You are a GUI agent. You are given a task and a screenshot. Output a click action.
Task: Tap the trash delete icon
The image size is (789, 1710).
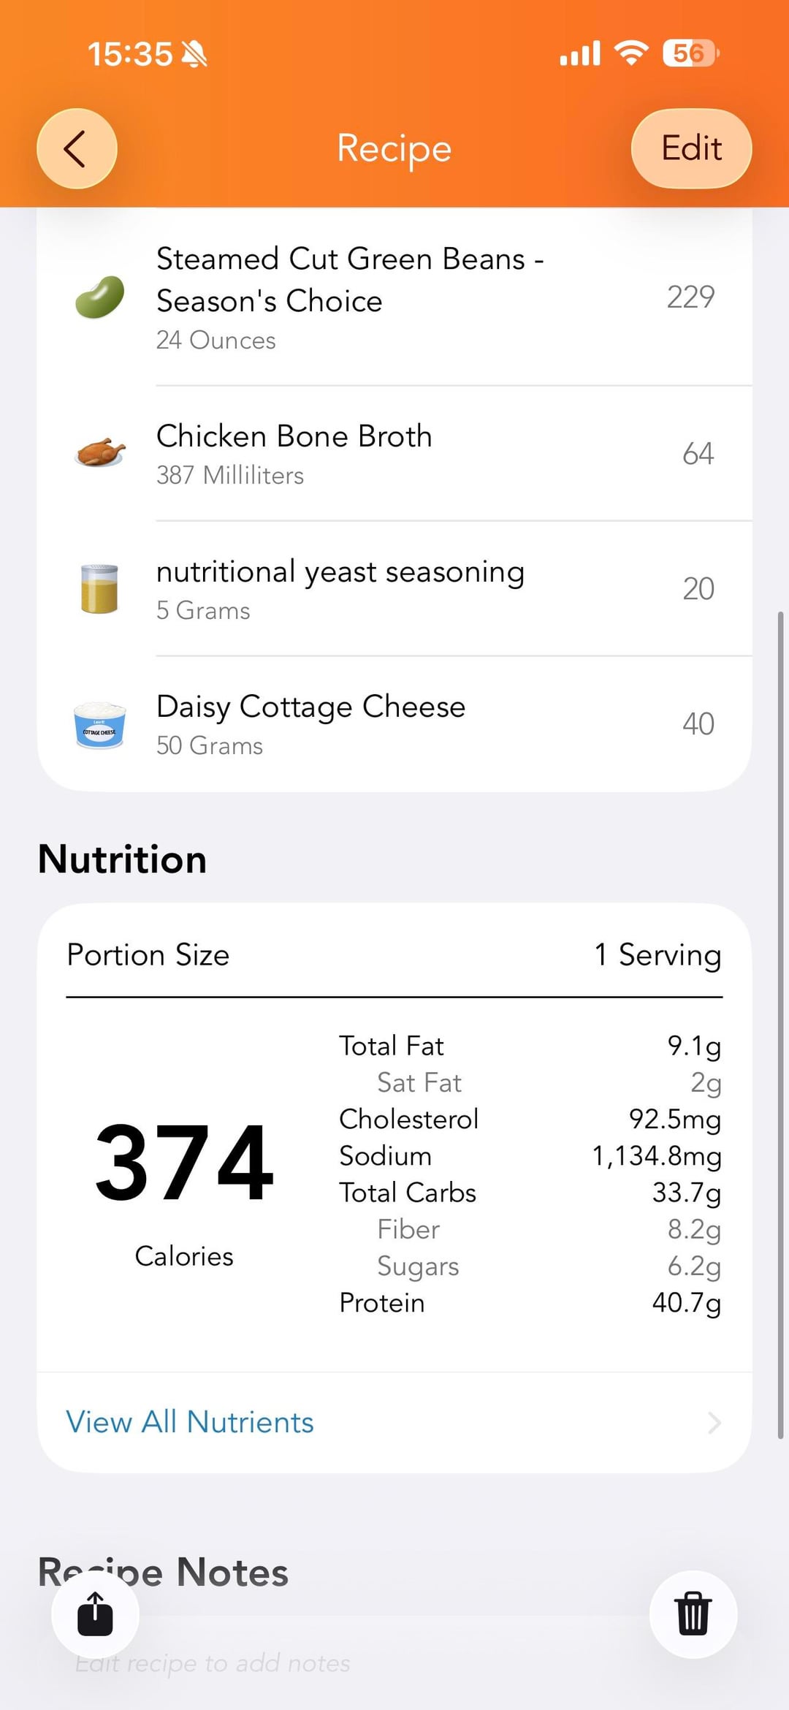tap(693, 1614)
